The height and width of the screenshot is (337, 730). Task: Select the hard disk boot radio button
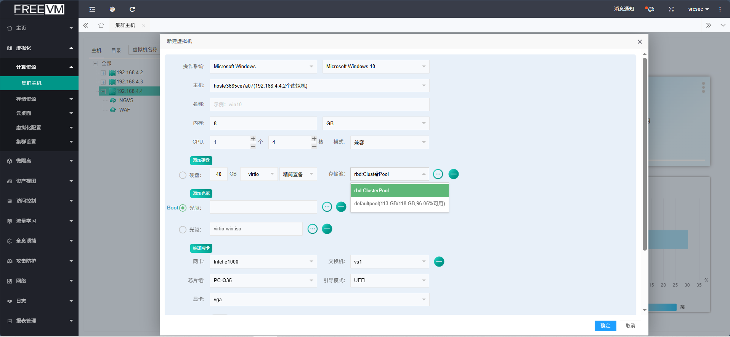183,175
